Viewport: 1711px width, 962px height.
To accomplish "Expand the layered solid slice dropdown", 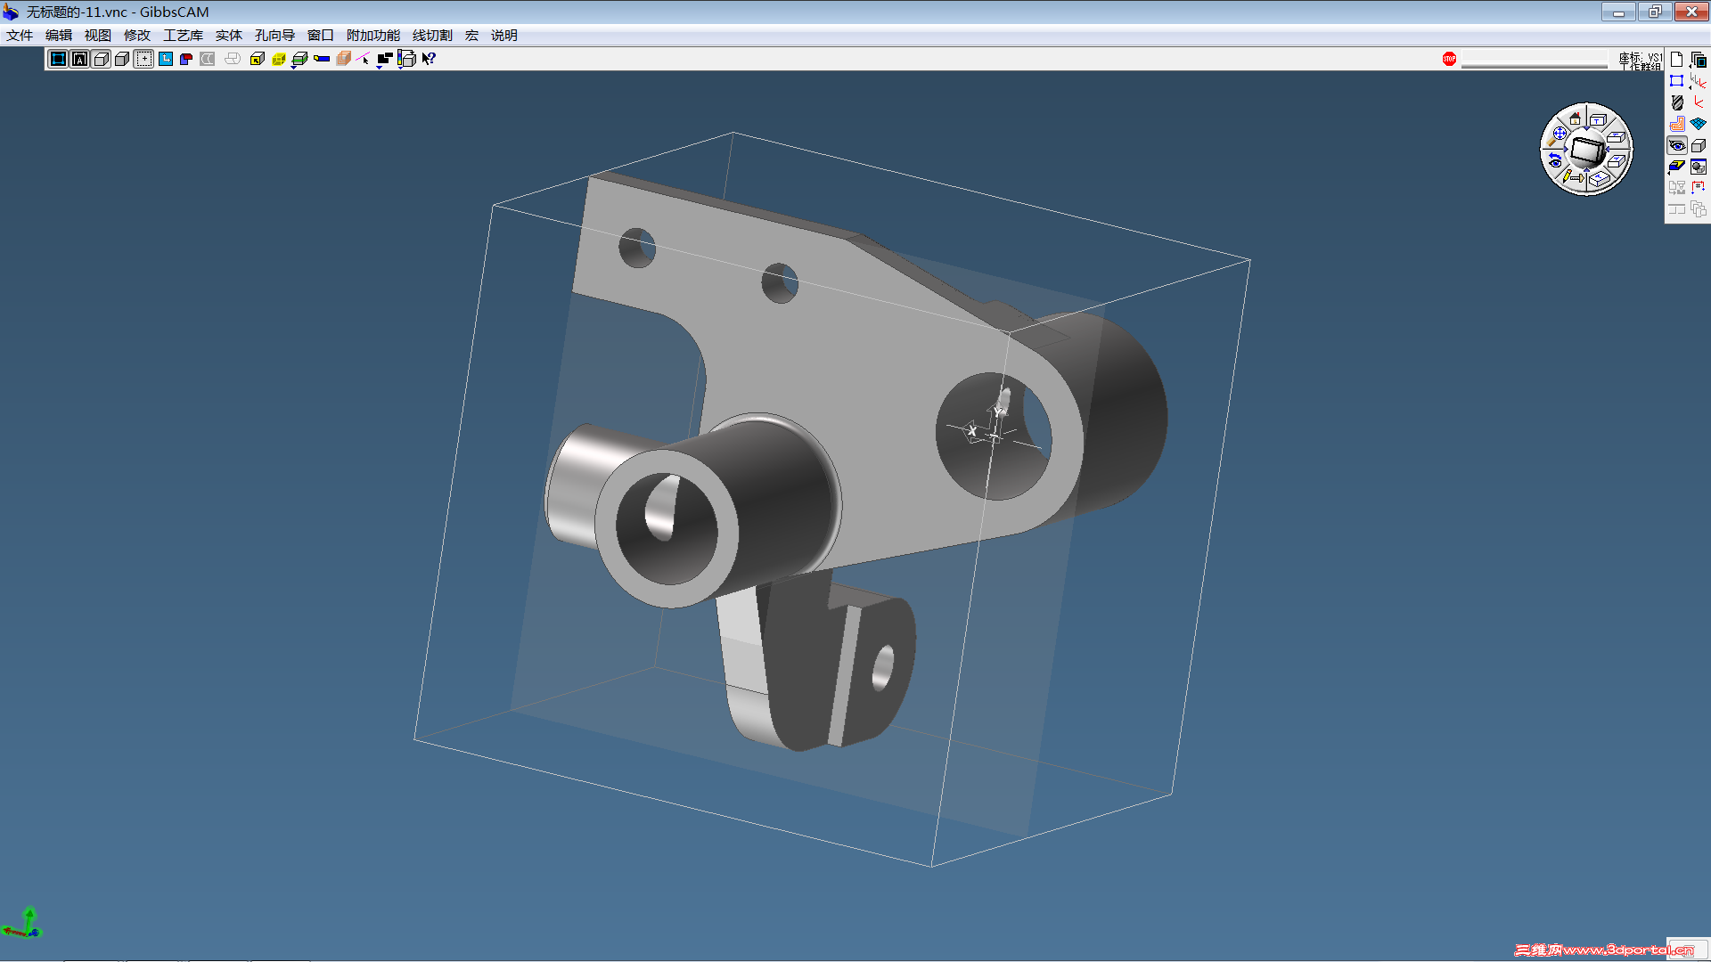I will [300, 60].
